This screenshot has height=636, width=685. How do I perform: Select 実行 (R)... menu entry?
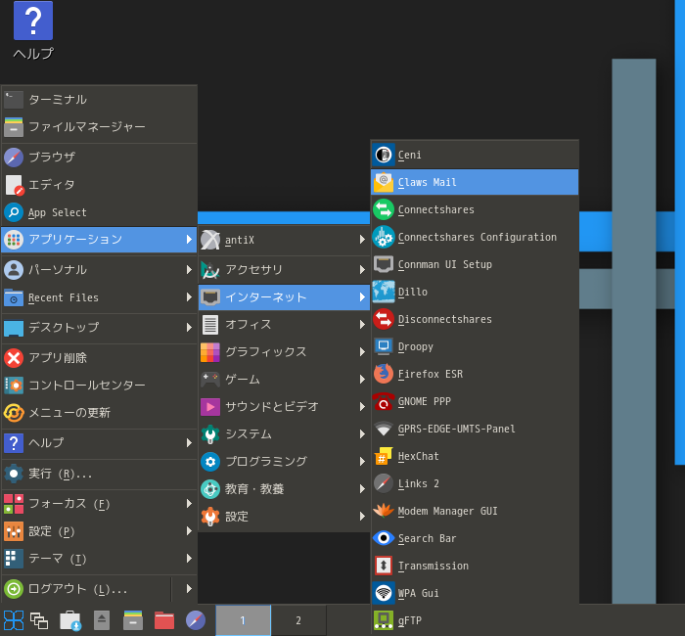pos(99,474)
